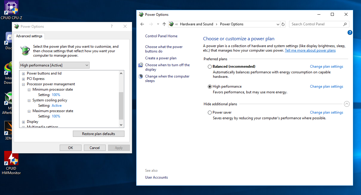The width and height of the screenshot is (361, 195).
Task: Select the Balanced (recommended) power plan
Action: [x=210, y=66]
